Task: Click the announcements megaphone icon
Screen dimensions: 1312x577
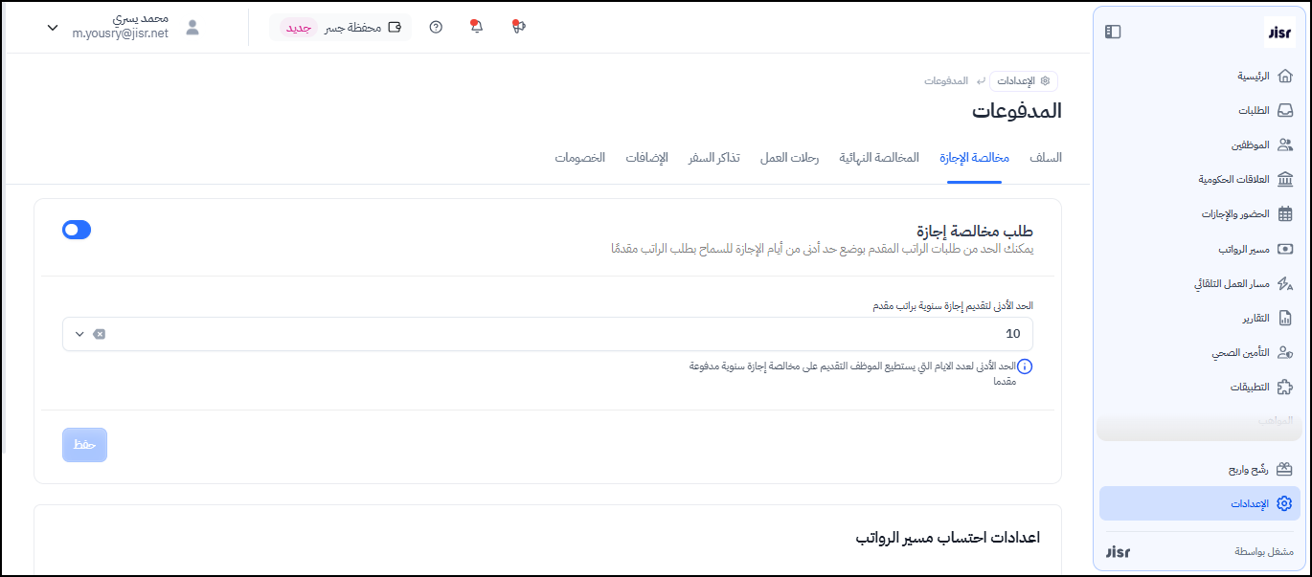Action: click(518, 27)
